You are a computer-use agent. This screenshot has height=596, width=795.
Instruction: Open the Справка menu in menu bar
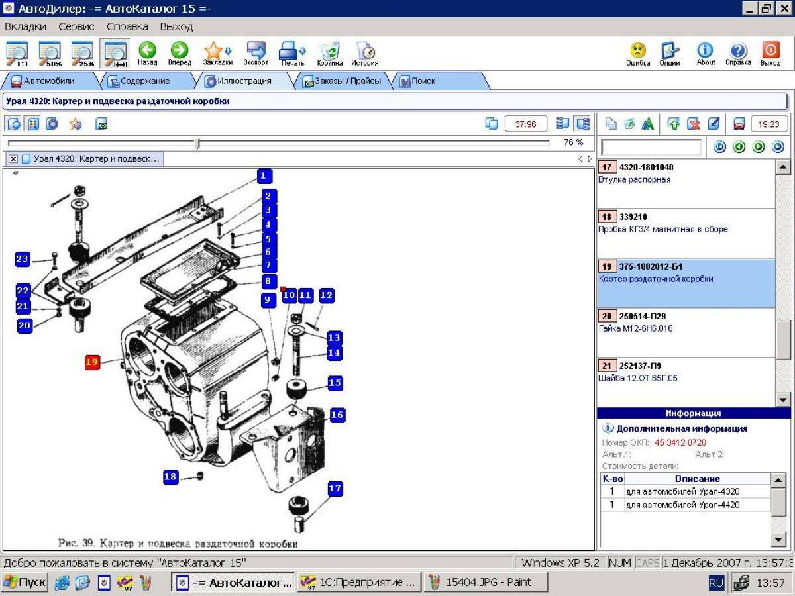(x=127, y=27)
